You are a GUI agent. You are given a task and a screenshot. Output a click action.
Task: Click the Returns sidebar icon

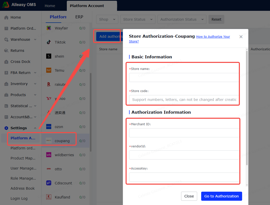[x=6, y=51]
